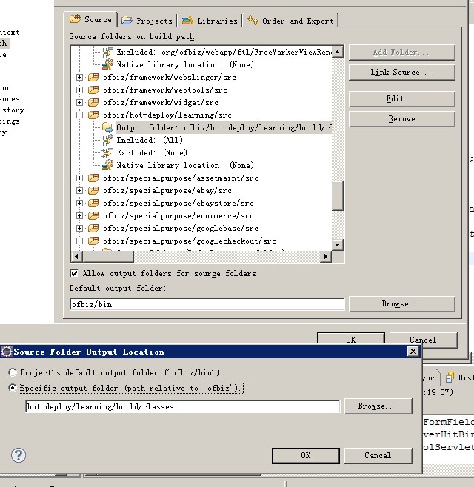Click the ebay/src source folder icon

tap(93, 189)
